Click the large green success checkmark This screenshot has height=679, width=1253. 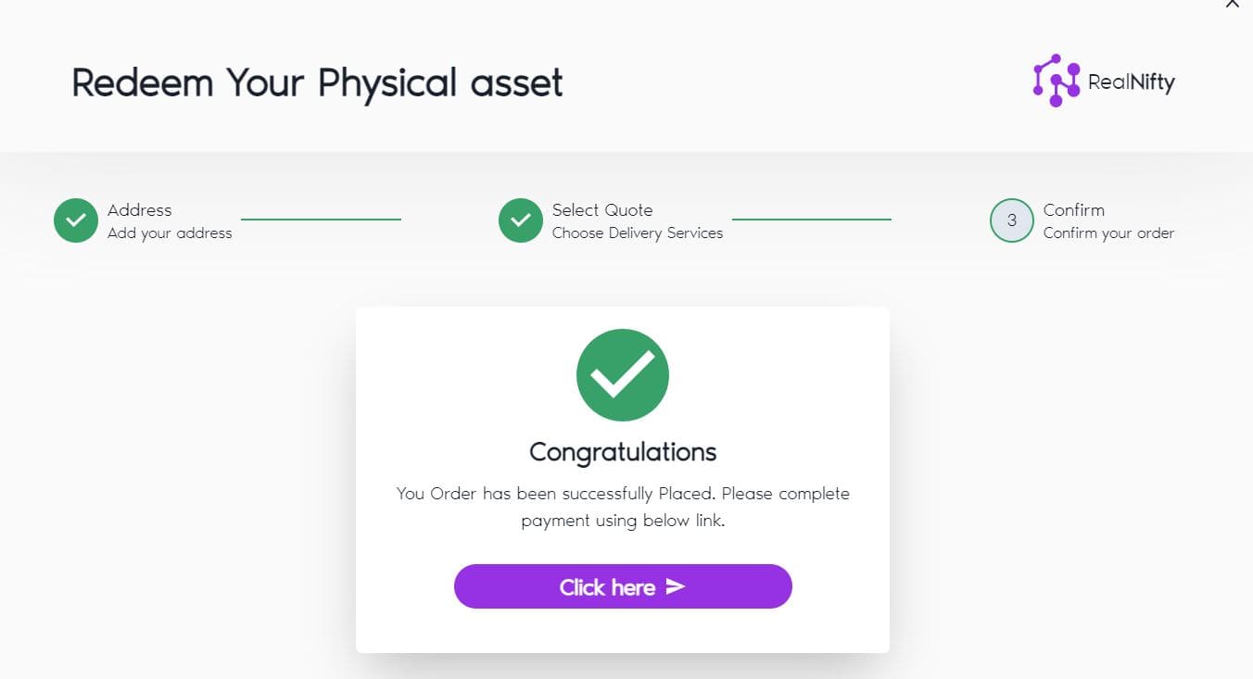tap(623, 375)
